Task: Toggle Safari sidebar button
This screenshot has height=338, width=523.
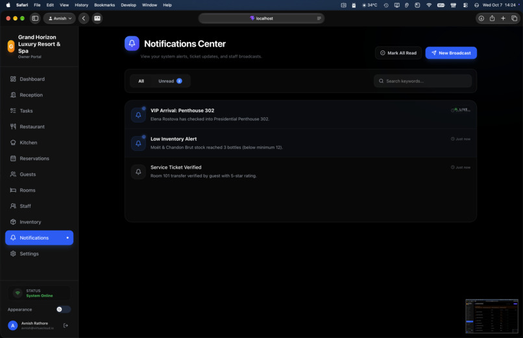Action: pyautogui.click(x=35, y=18)
